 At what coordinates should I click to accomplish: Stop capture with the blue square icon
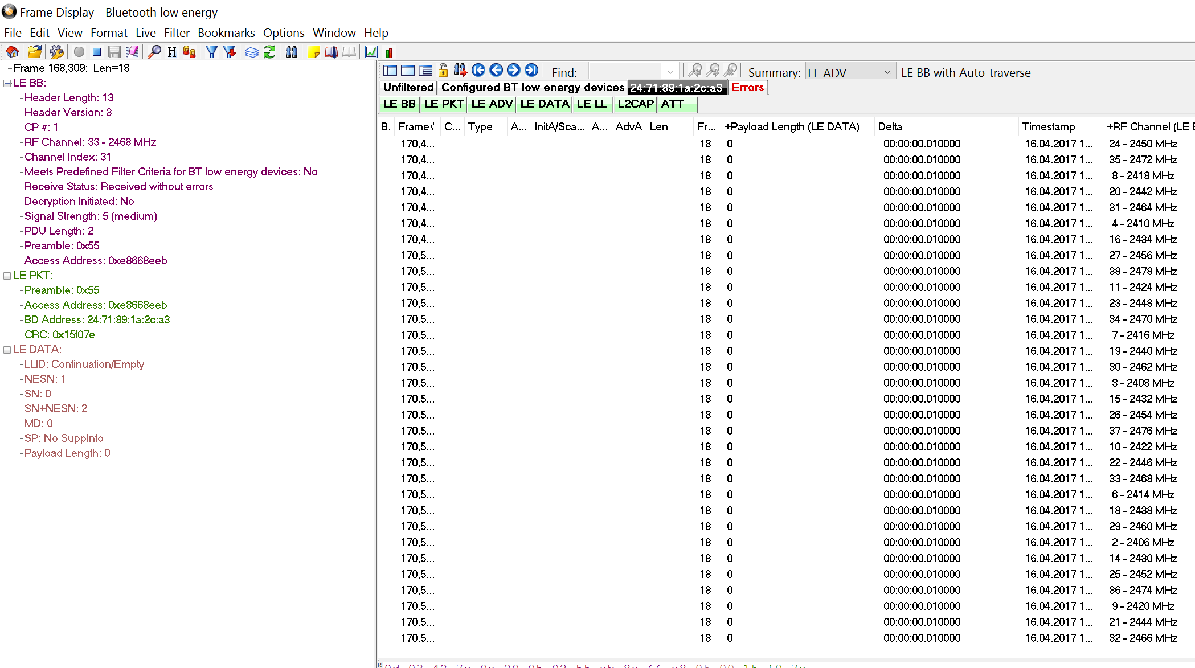click(97, 52)
